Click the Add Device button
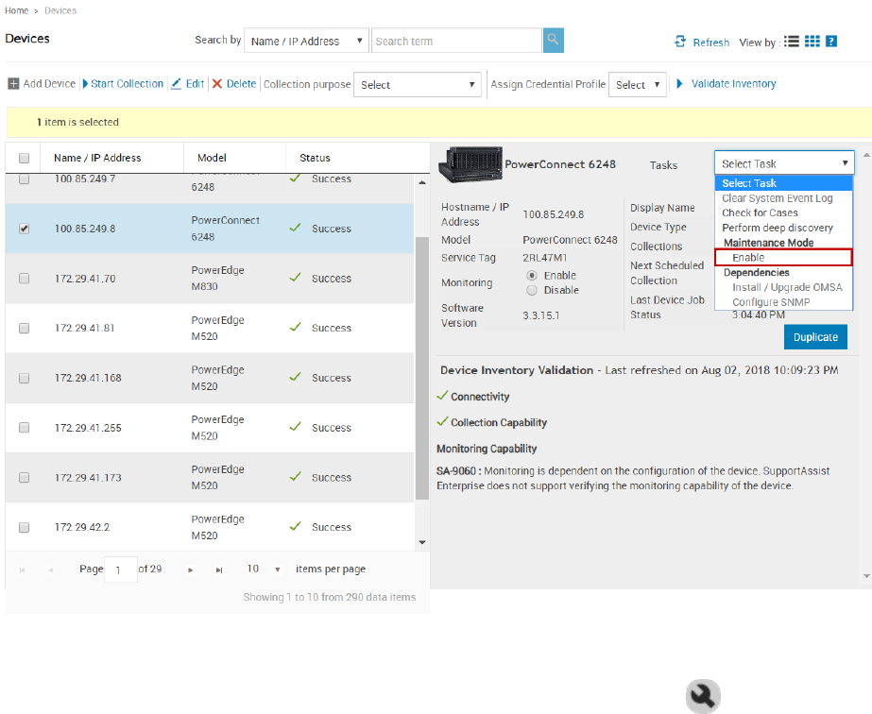Viewport: 872px width, 714px height. pyautogui.click(x=42, y=84)
